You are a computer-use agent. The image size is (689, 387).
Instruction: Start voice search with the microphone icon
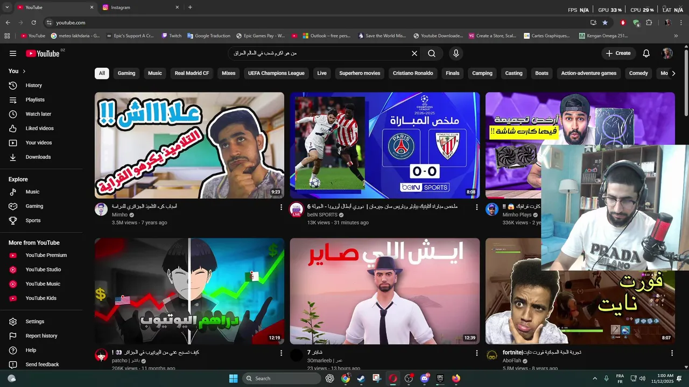click(x=456, y=53)
